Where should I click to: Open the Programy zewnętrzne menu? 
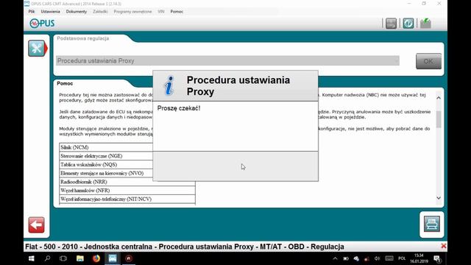pyautogui.click(x=132, y=12)
